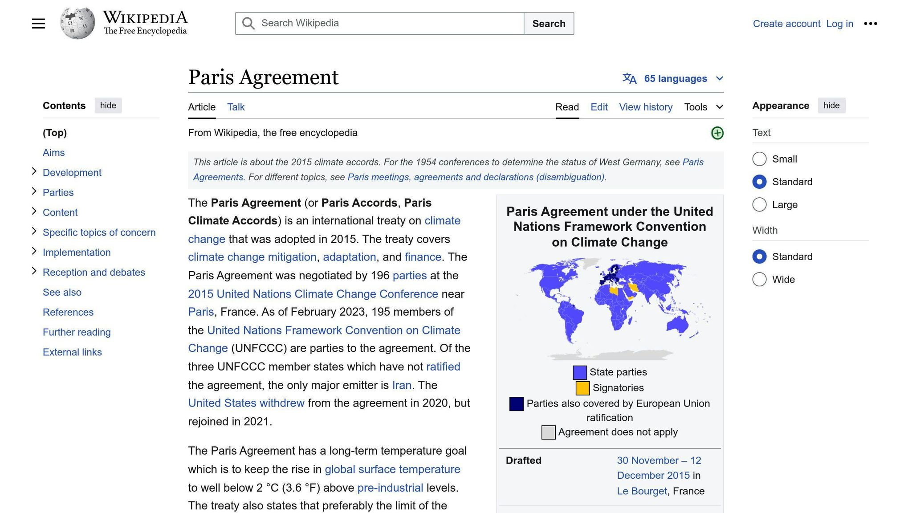
Task: Select Small text size
Action: 759,159
